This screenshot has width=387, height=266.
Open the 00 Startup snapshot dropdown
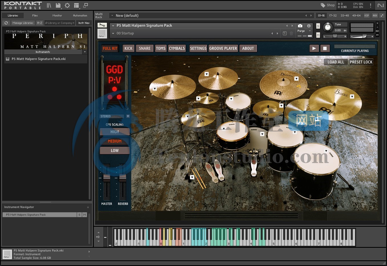coord(113,33)
